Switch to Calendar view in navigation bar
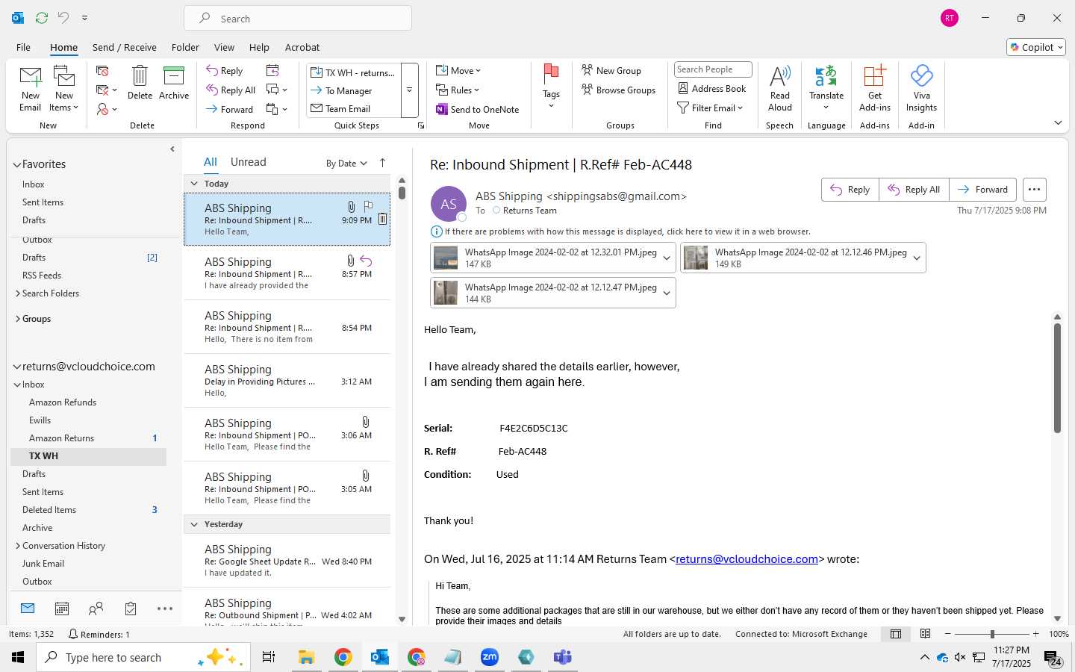The height and width of the screenshot is (672, 1075). tap(62, 609)
